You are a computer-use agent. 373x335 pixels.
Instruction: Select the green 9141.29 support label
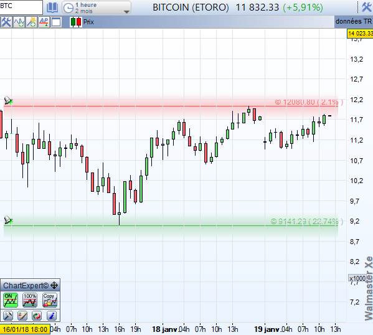tap(307, 222)
